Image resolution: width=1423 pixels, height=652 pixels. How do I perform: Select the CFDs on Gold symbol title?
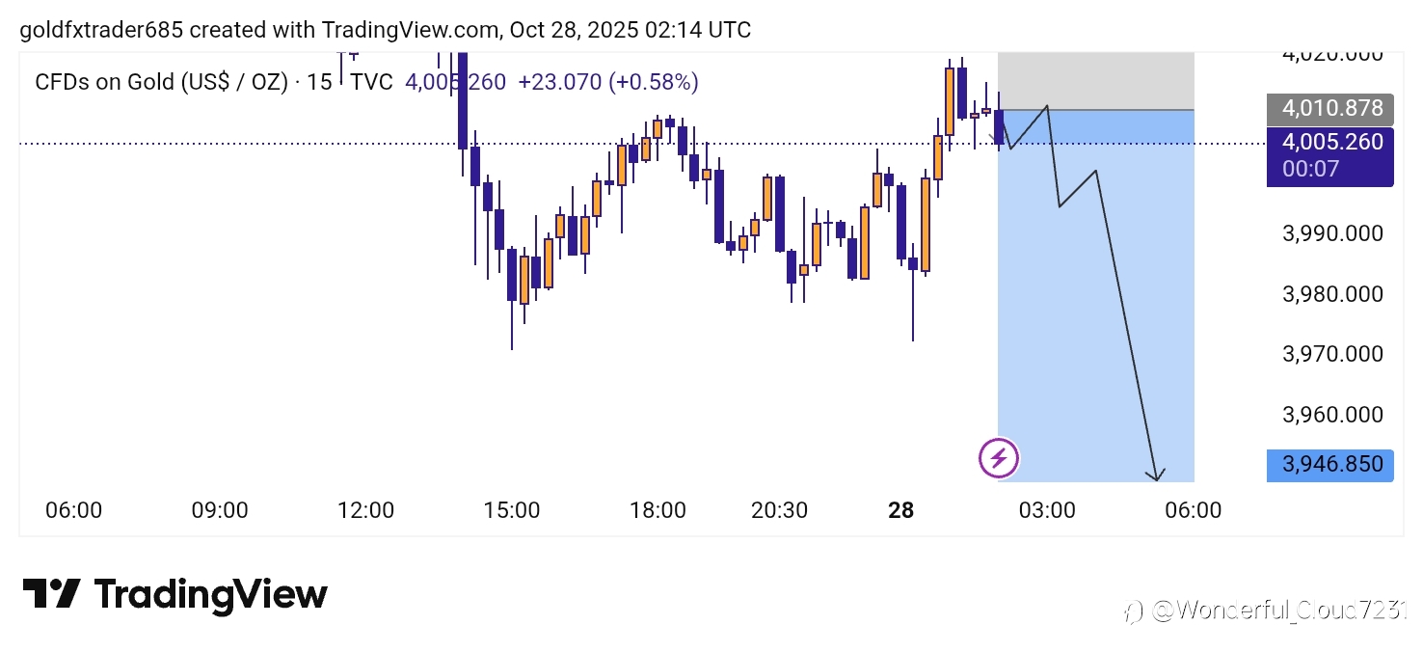[x=161, y=82]
